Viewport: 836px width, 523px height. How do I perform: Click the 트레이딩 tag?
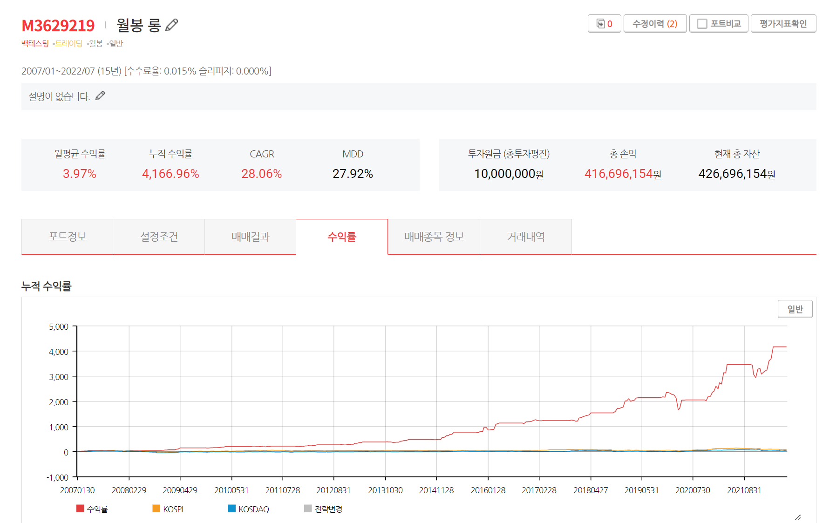68,43
